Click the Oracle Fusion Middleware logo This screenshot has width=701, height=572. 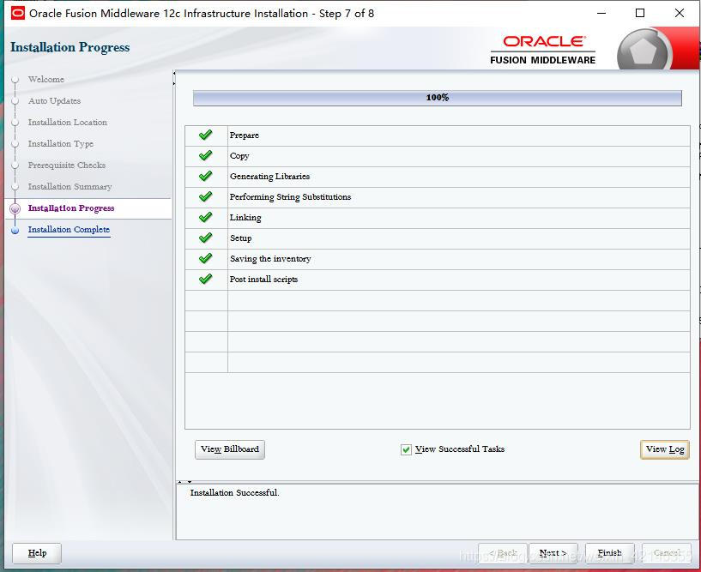pyautogui.click(x=543, y=50)
